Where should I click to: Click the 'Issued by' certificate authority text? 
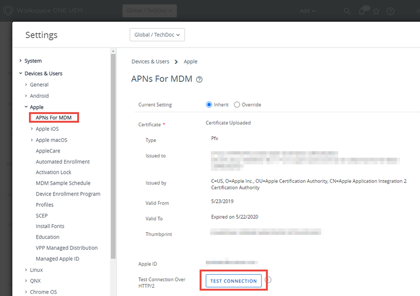[309, 184]
